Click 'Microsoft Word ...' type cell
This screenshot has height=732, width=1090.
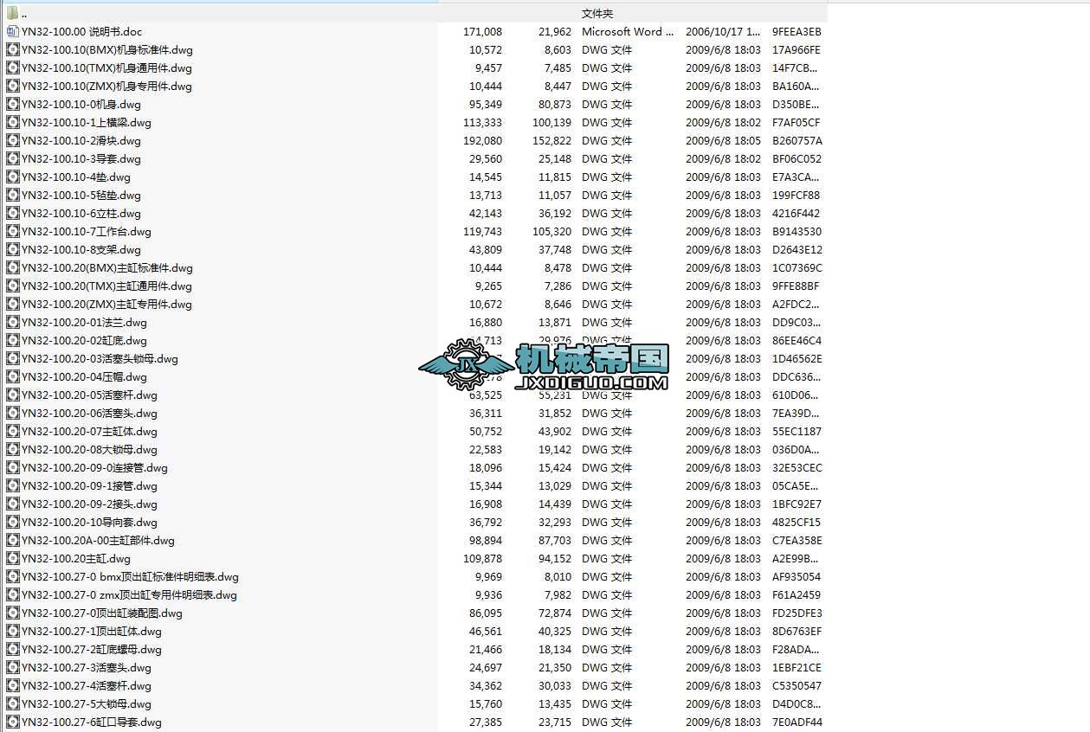point(628,31)
